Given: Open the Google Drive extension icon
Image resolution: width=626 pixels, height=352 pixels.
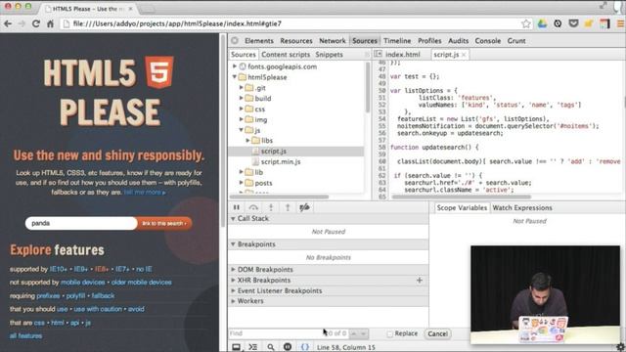Looking at the screenshot, I should tap(542, 23).
